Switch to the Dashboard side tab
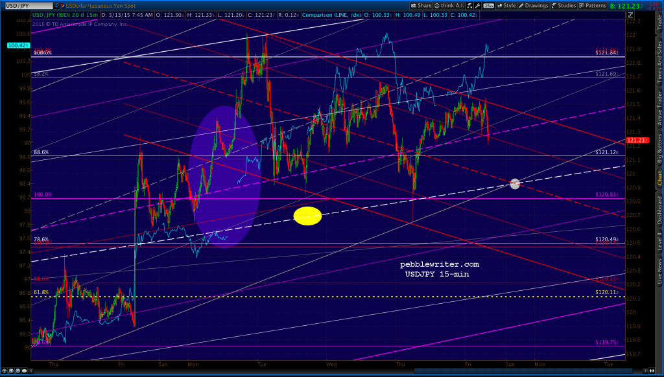The width and height of the screenshot is (664, 377). coord(659,211)
